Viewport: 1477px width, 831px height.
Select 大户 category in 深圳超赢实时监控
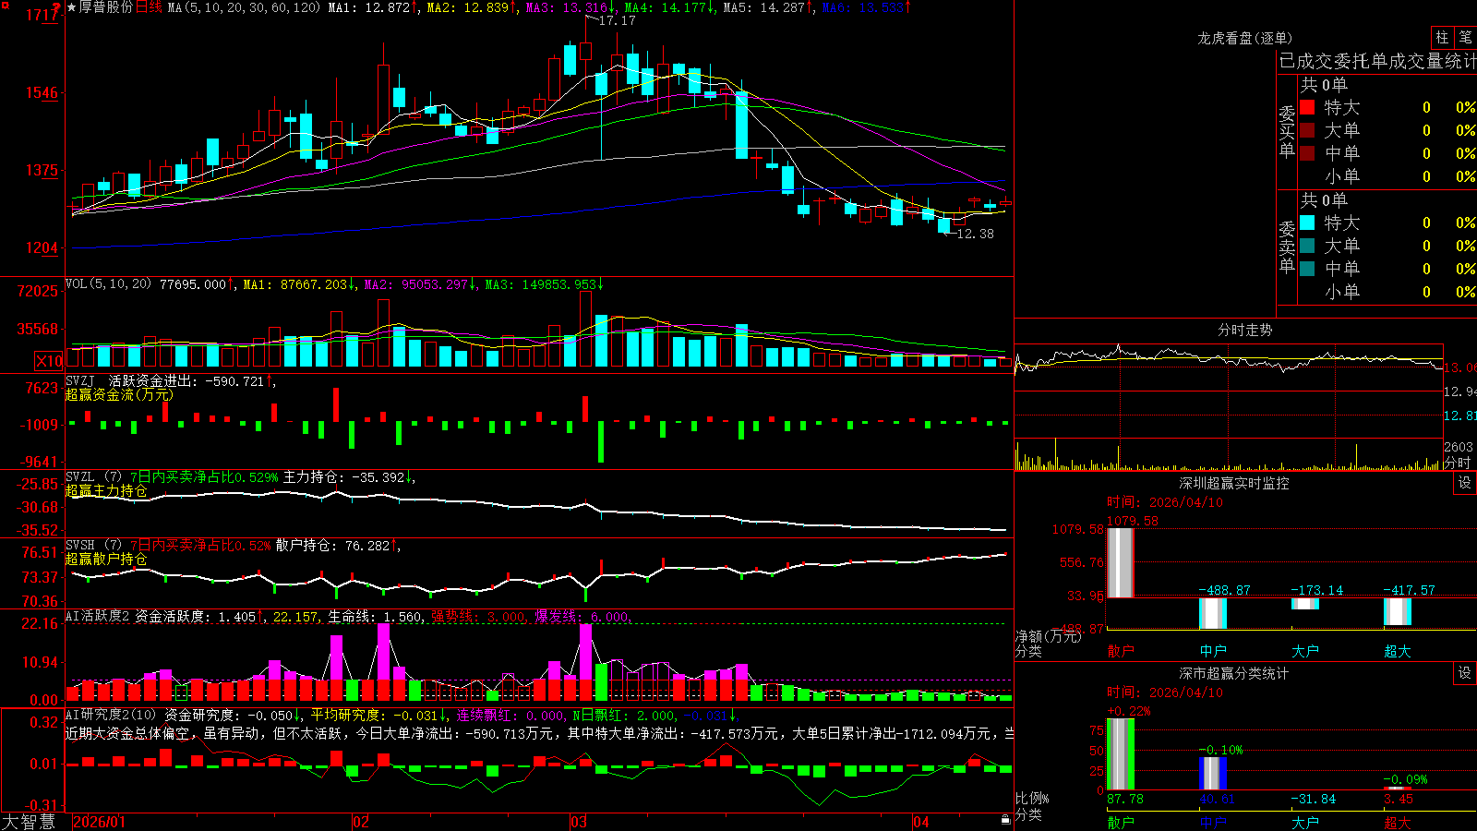pos(1305,651)
